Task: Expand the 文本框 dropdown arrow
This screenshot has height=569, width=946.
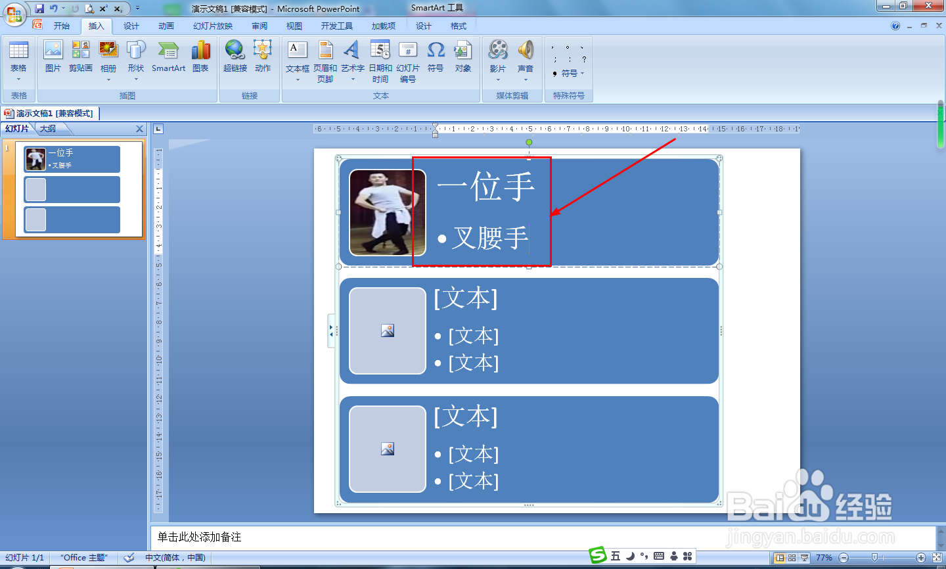Action: 298,80
